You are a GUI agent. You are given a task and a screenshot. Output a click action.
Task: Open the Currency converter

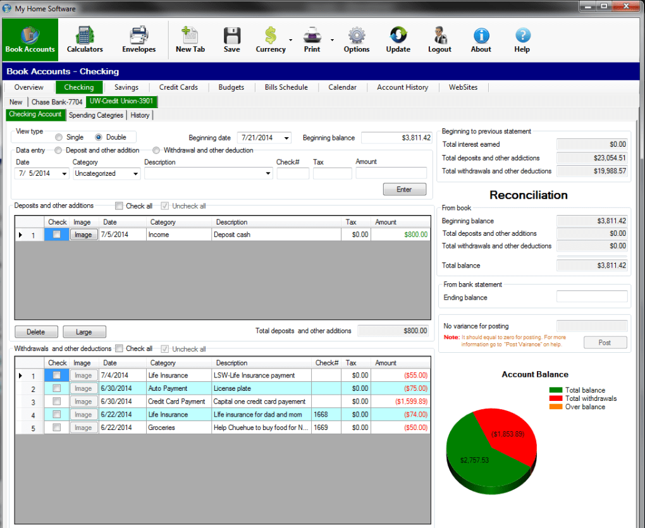[270, 40]
